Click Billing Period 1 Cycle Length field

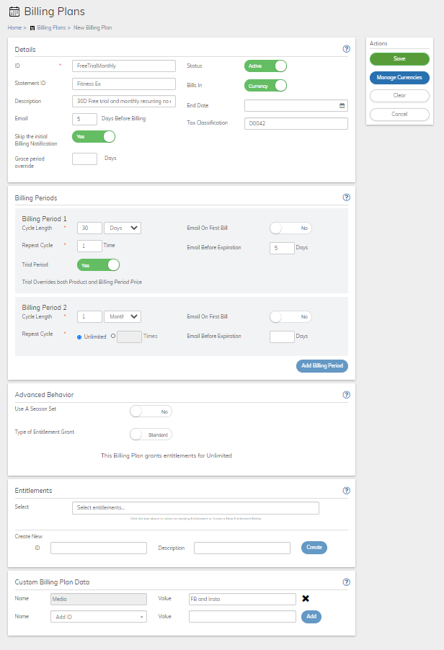click(x=89, y=228)
